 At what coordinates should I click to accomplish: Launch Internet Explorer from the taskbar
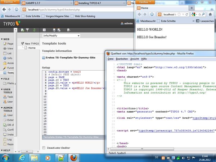click(22, 157)
